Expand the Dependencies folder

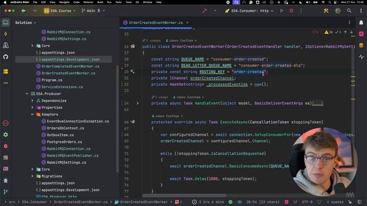click(32, 101)
